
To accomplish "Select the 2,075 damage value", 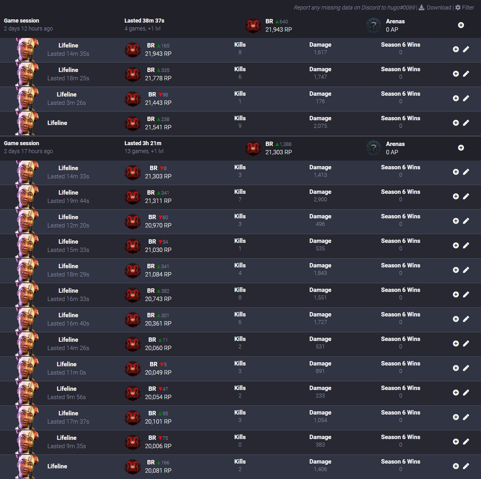I will [320, 126].
